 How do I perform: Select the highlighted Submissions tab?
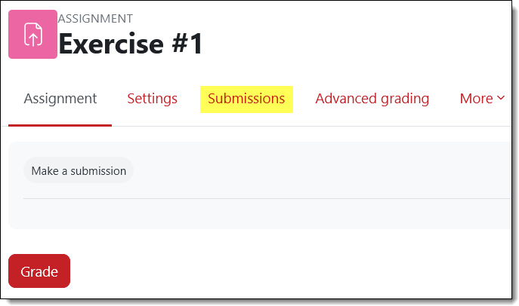(246, 99)
